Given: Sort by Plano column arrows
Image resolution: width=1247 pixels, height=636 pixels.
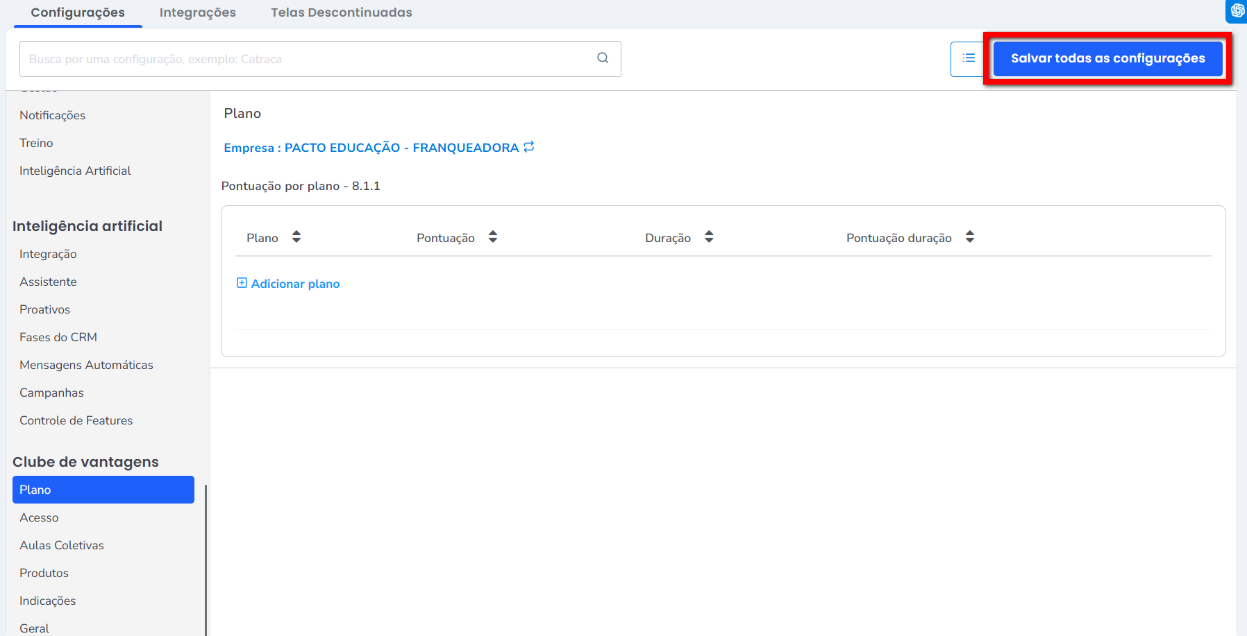Looking at the screenshot, I should (x=296, y=237).
